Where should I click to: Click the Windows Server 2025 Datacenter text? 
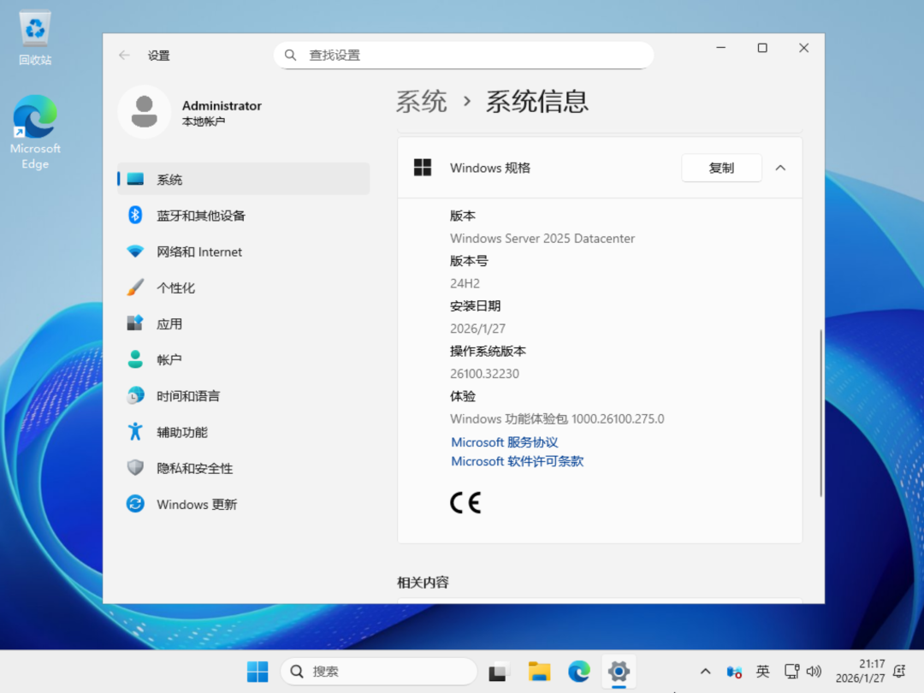click(x=542, y=238)
